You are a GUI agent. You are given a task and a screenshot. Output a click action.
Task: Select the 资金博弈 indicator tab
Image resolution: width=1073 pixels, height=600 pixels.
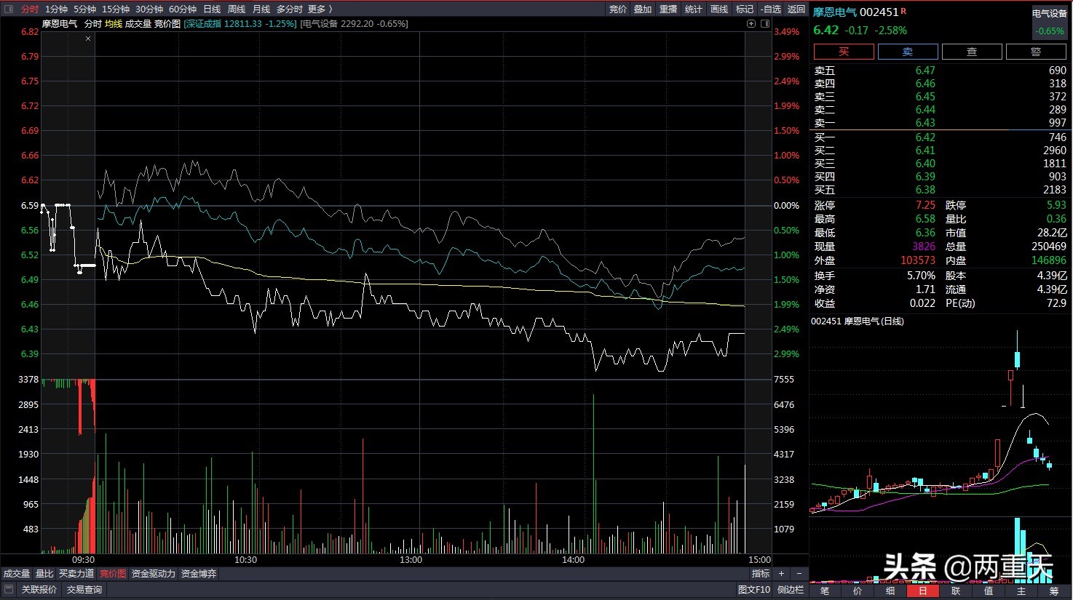(199, 574)
